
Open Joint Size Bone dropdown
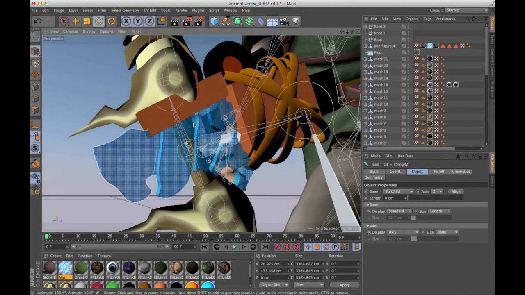[x=447, y=232]
